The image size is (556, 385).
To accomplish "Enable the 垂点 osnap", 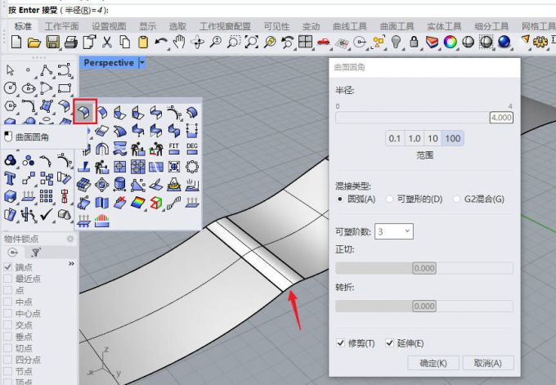I will tap(8, 337).
